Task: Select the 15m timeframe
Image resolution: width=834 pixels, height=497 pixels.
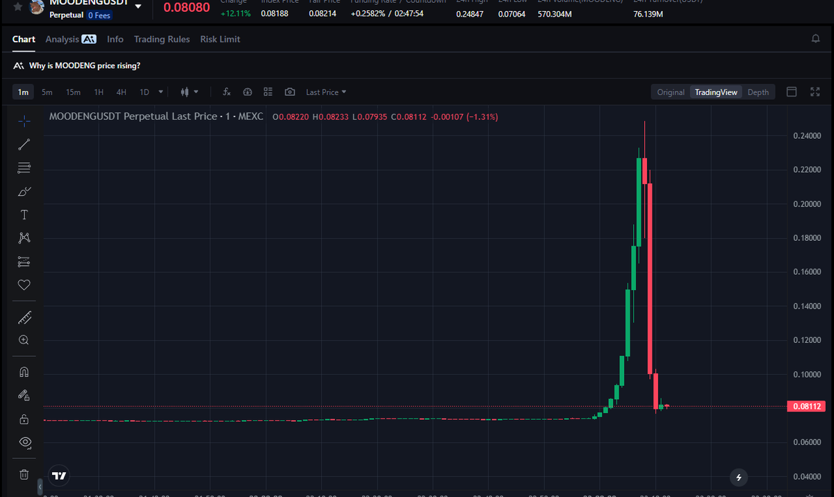Action: pyautogui.click(x=73, y=92)
